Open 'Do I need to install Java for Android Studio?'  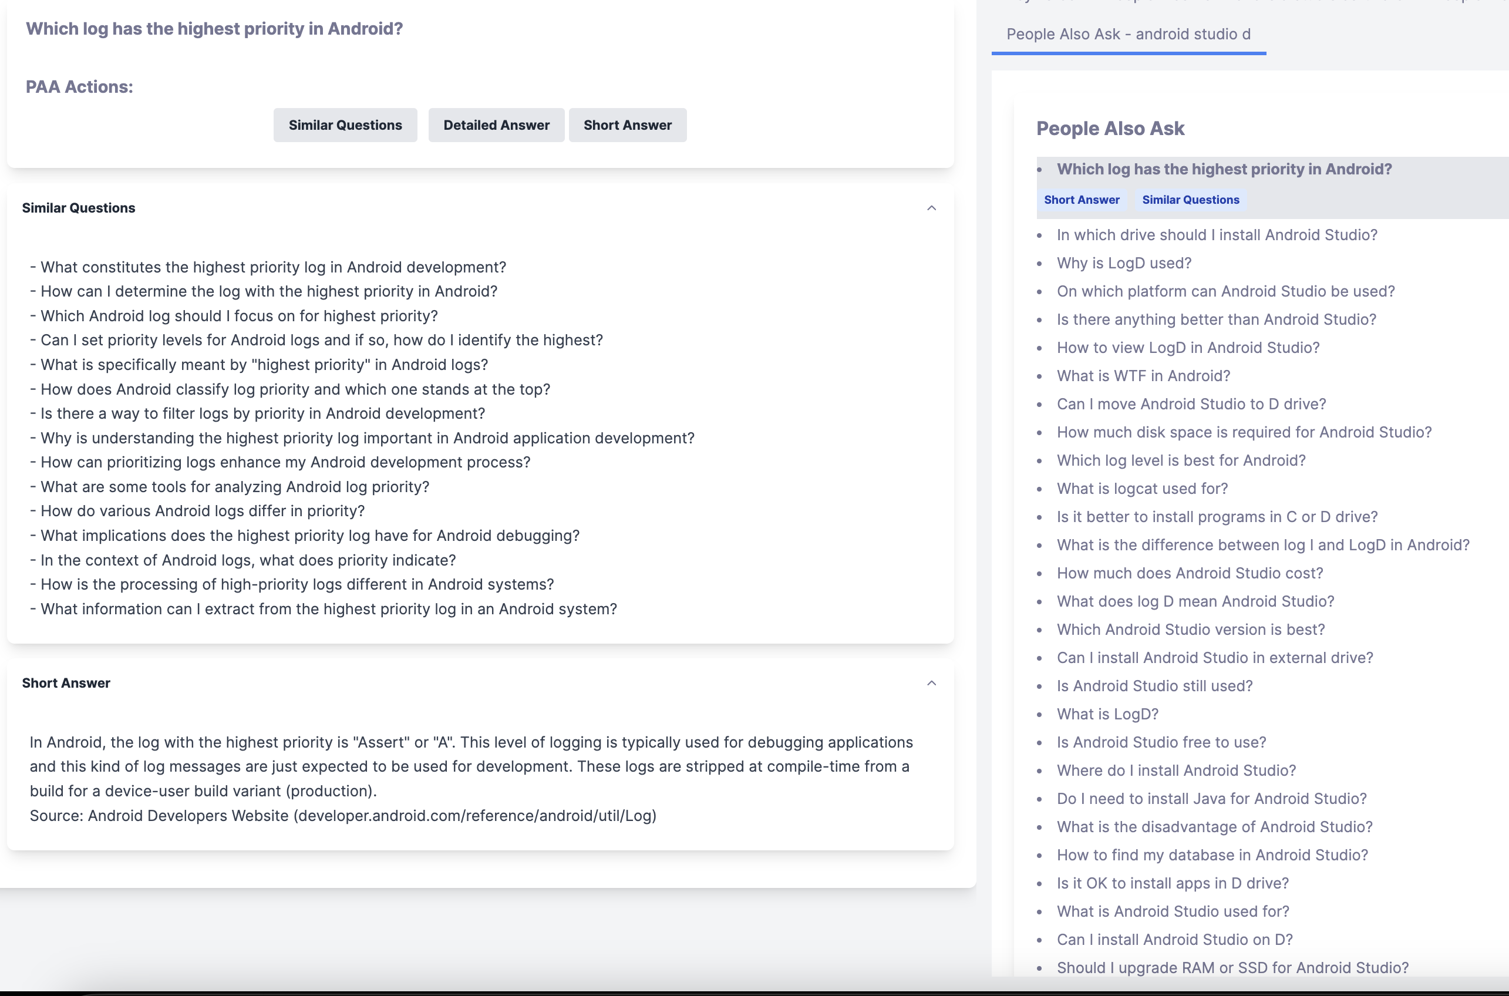point(1211,798)
